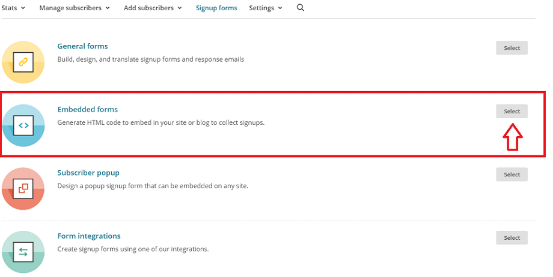Select General forms with its button
This screenshot has width=553, height=277.
(512, 48)
